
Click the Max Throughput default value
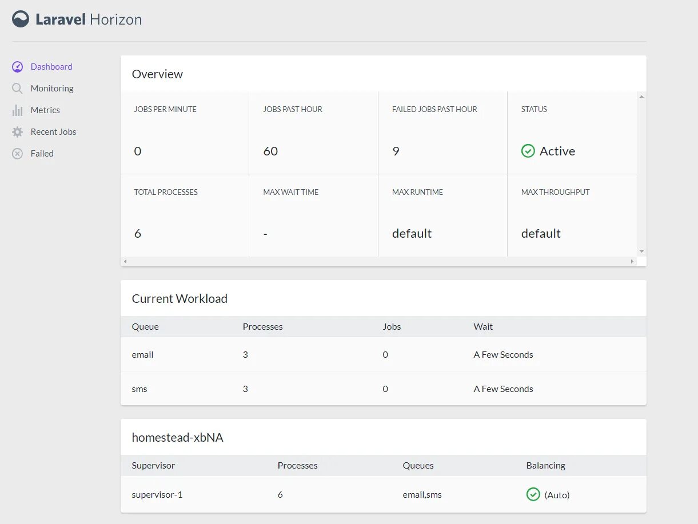tap(541, 234)
